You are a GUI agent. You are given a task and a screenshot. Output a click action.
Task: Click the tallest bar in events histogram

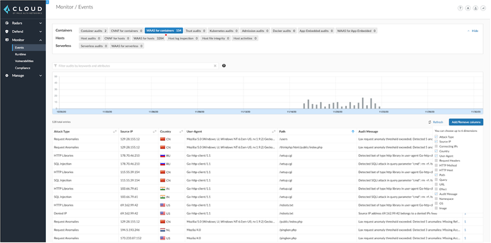(x=363, y=103)
